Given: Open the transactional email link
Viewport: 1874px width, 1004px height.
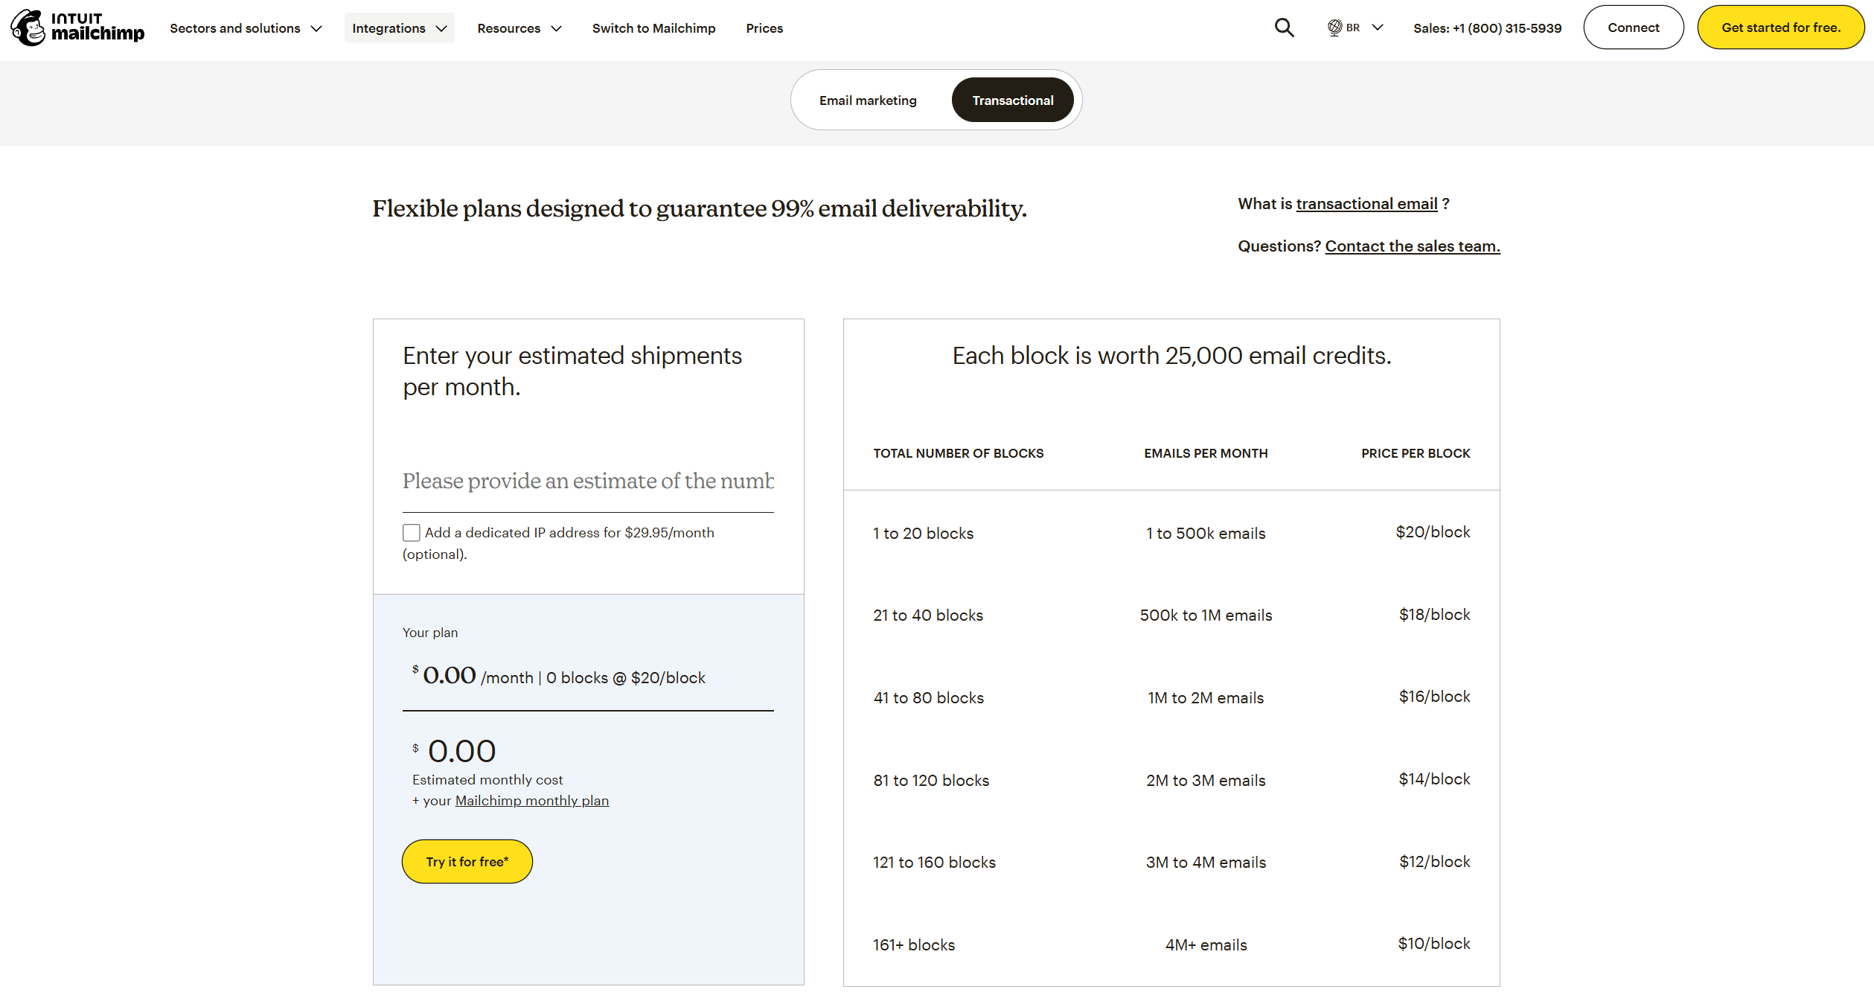Looking at the screenshot, I should click(x=1366, y=203).
